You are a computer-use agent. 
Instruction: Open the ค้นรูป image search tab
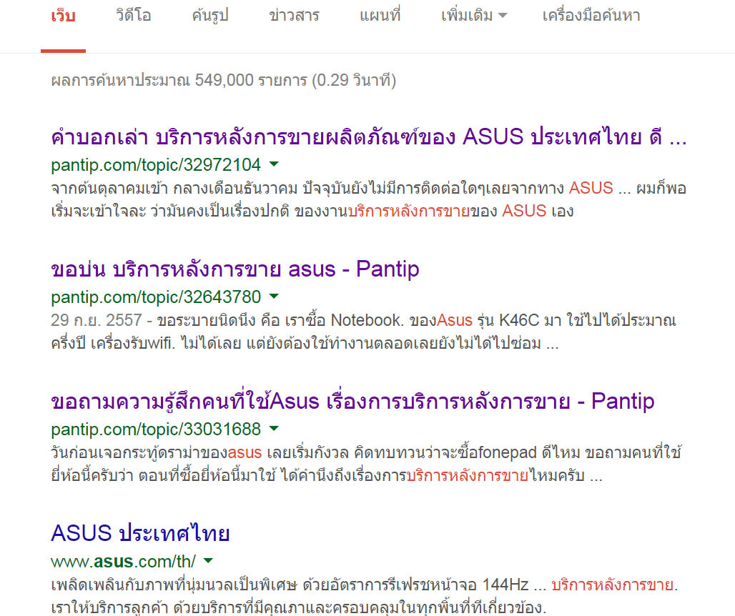[x=210, y=16]
